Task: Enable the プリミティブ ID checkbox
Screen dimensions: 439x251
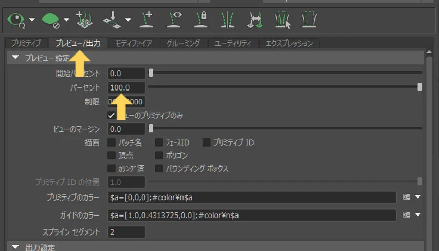Action: pyautogui.click(x=206, y=142)
